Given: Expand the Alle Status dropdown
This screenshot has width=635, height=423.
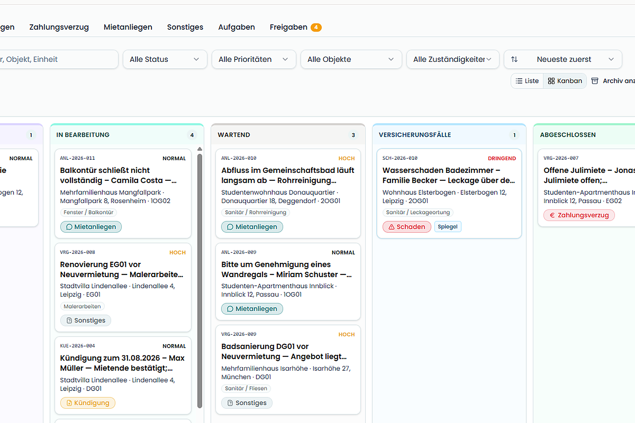Looking at the screenshot, I should click(165, 59).
